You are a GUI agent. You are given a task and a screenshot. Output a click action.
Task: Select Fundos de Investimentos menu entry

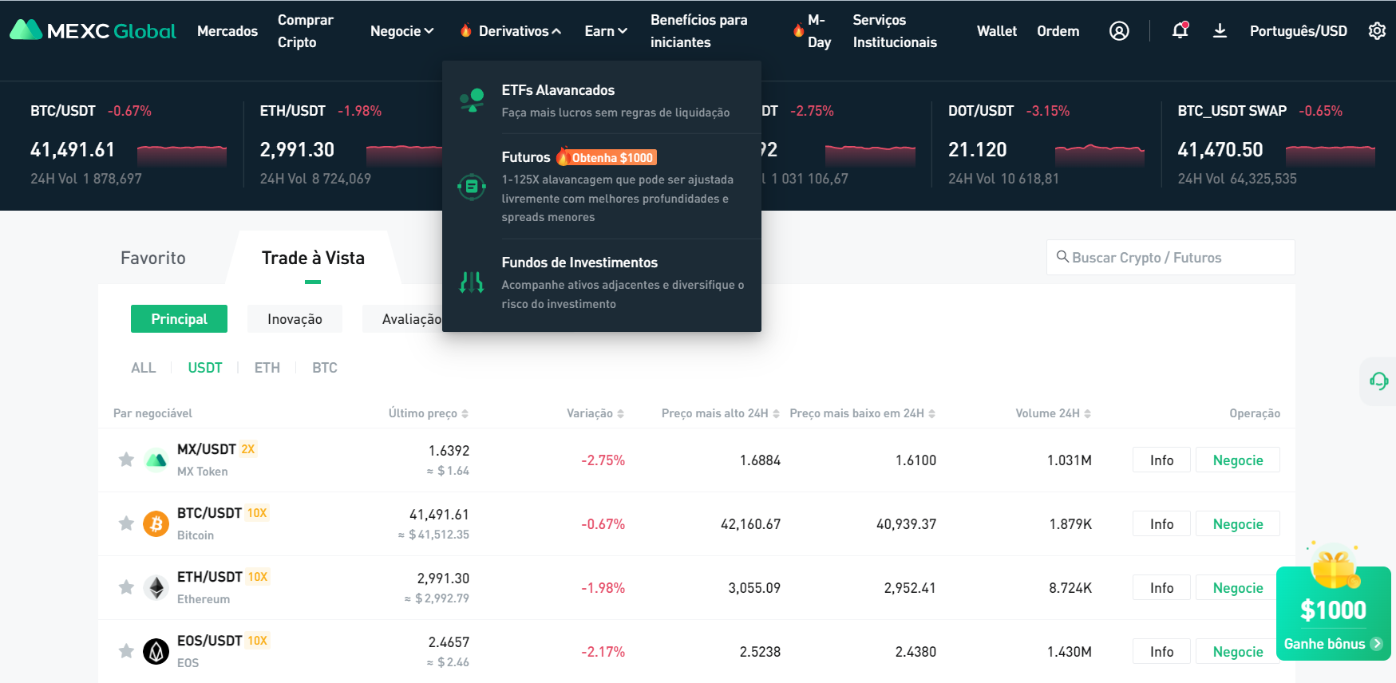(602, 282)
